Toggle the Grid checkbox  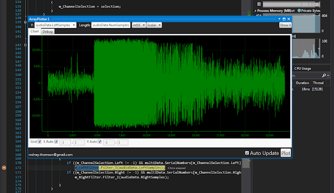coord(40,141)
